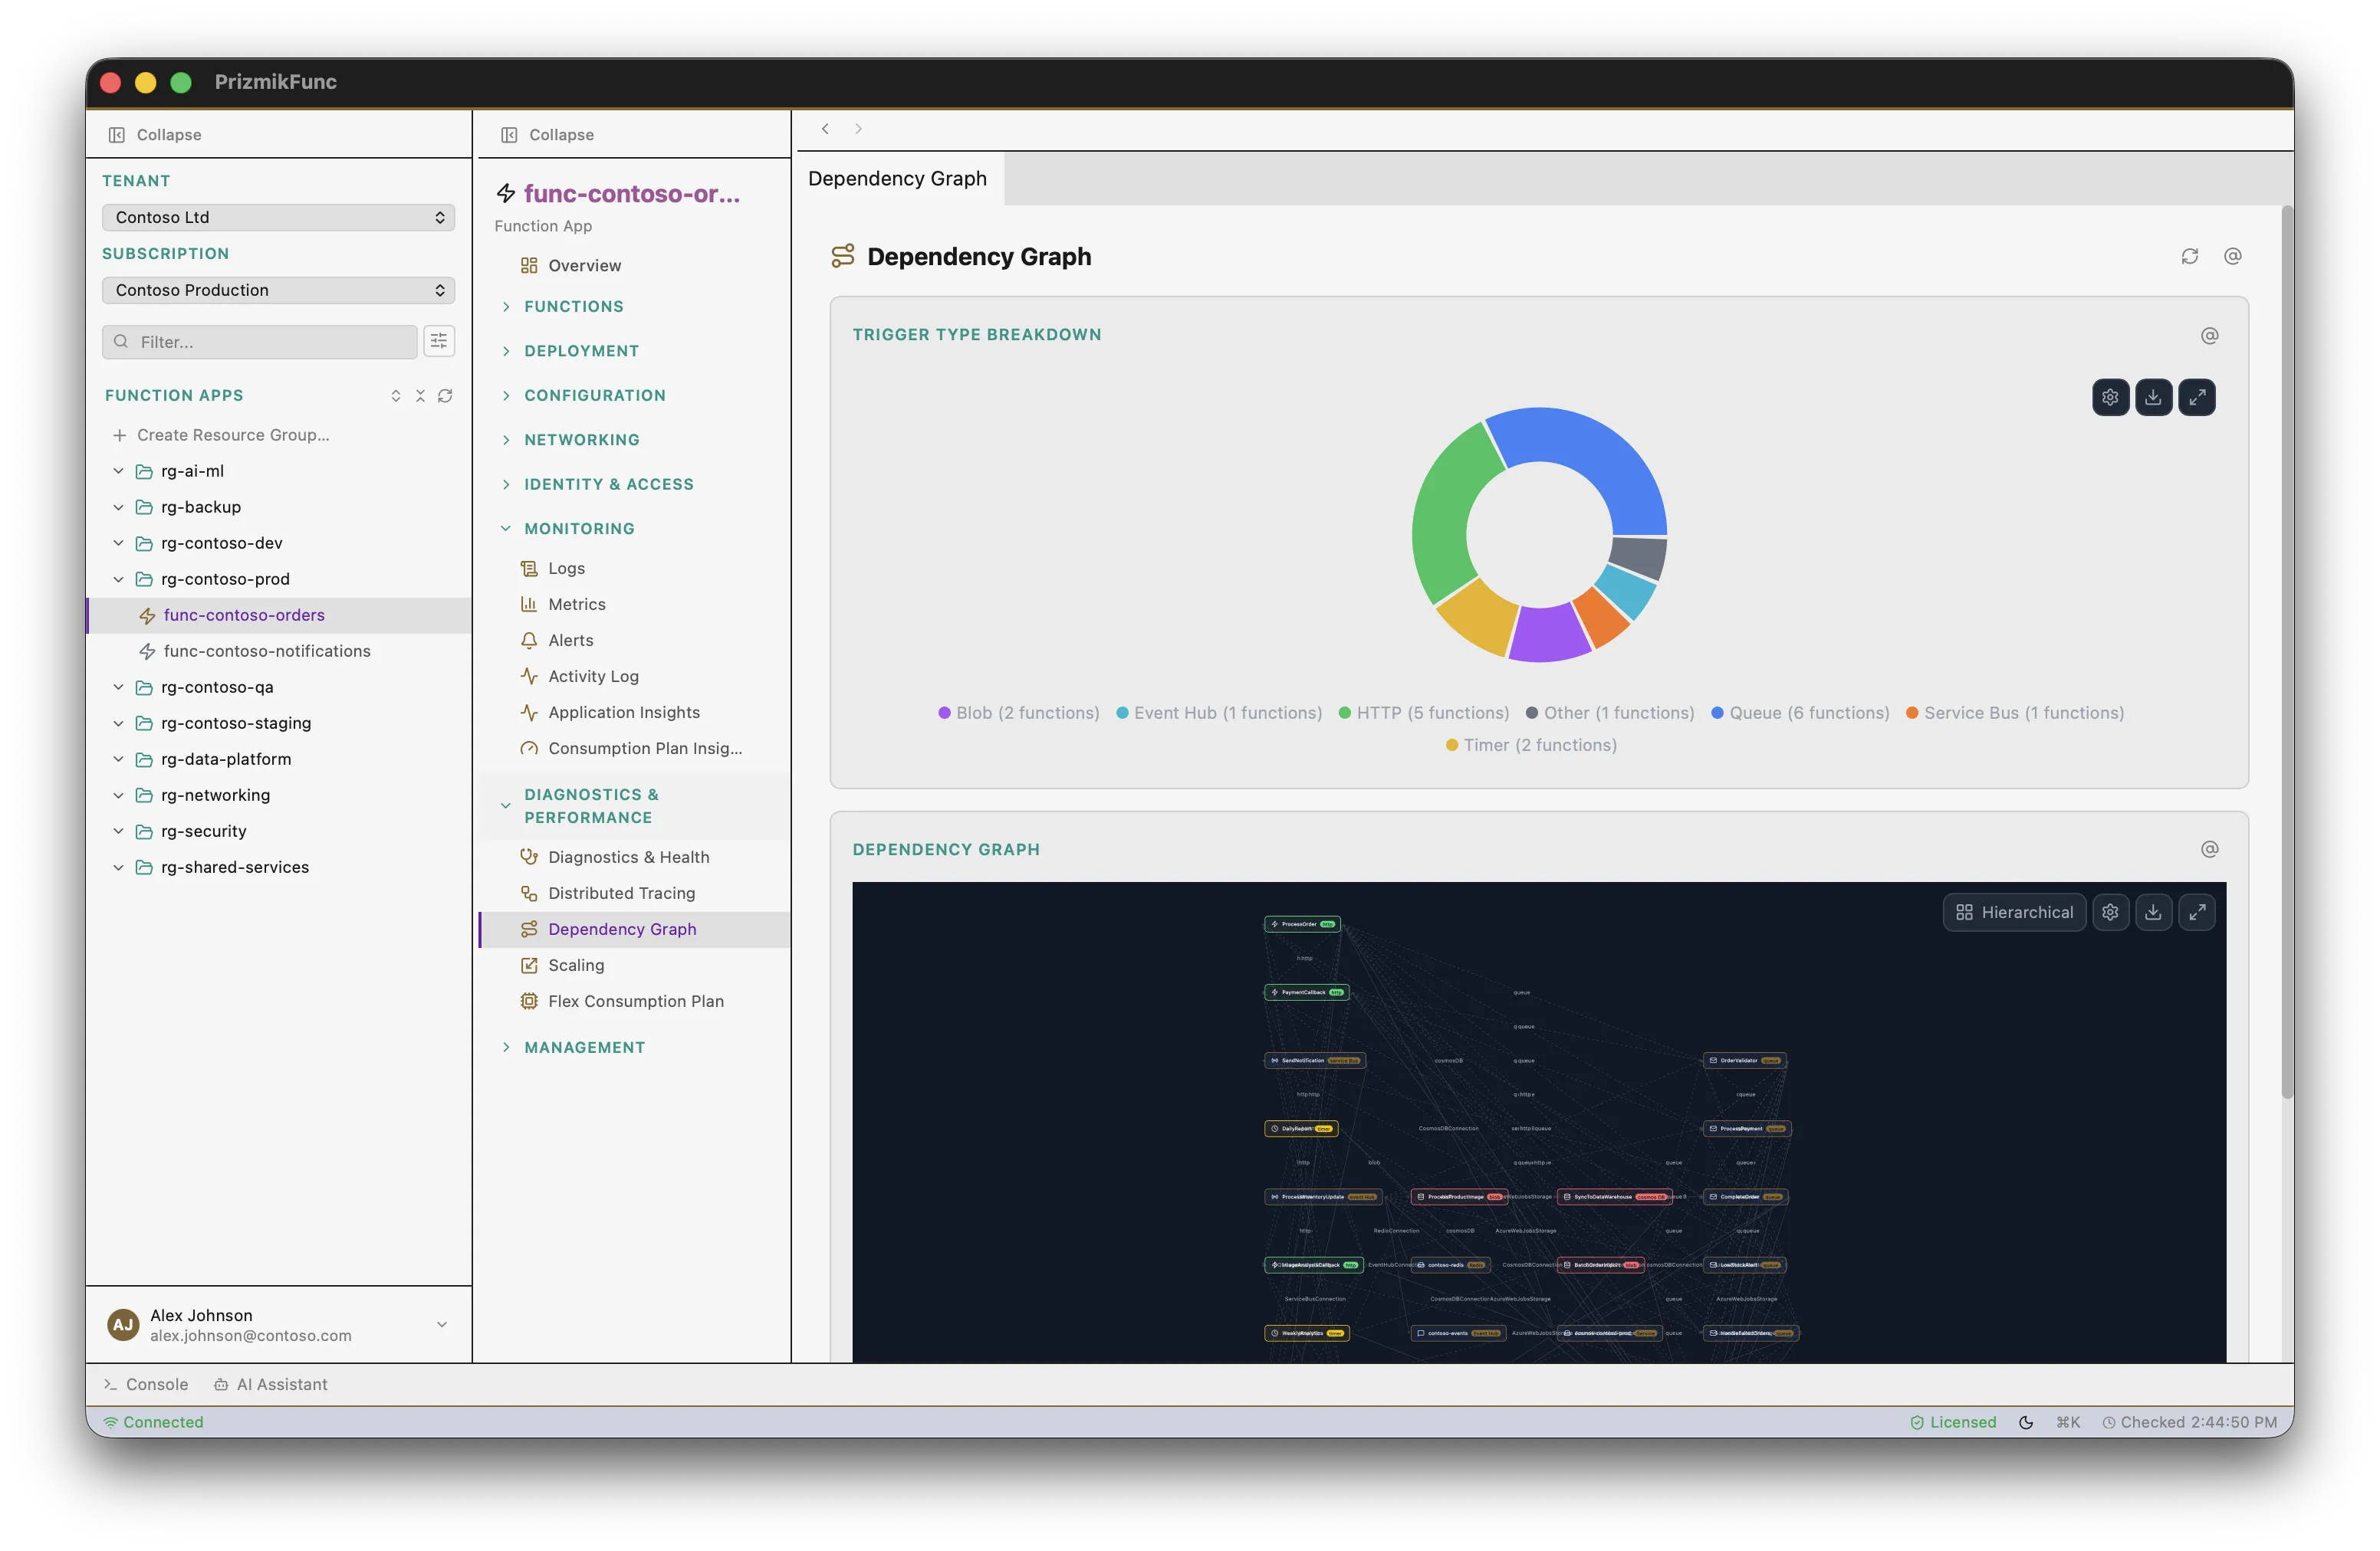Open Distributed Tracing from the sidebar
Screen dimensions: 2380x1551
[x=621, y=893]
